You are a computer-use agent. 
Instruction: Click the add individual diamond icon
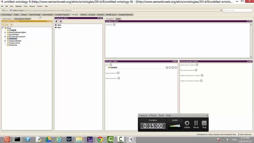tap(56, 21)
